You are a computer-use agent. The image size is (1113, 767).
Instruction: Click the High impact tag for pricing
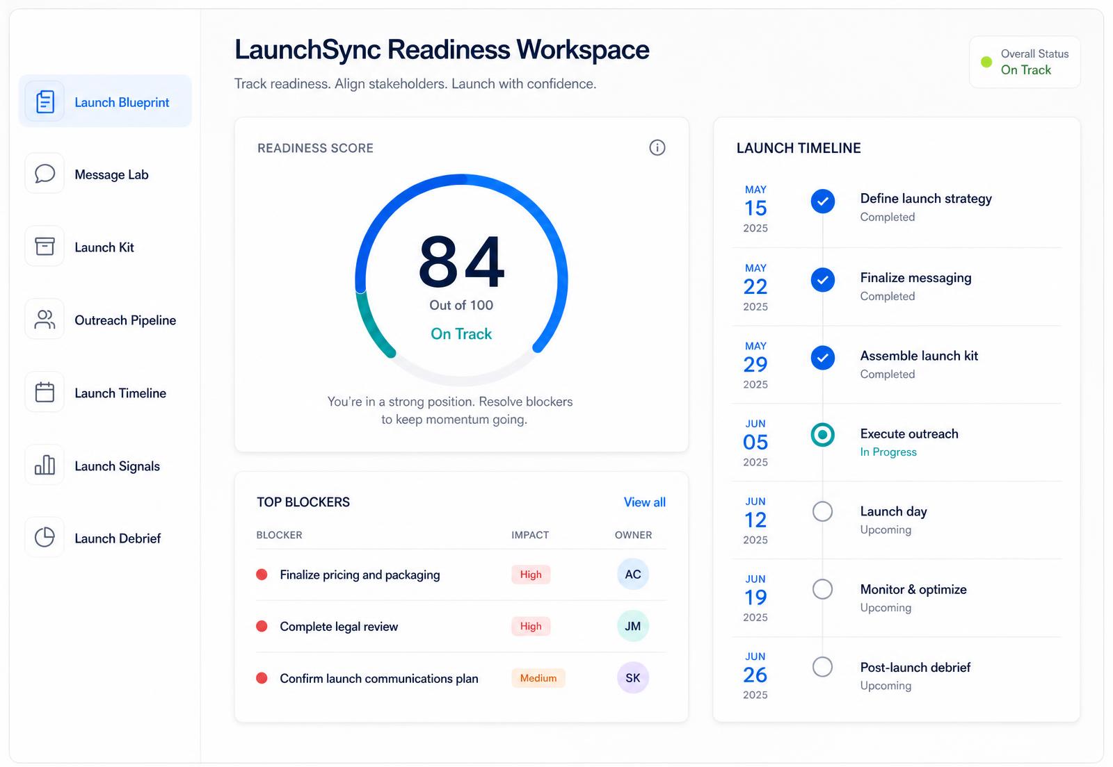coord(531,575)
